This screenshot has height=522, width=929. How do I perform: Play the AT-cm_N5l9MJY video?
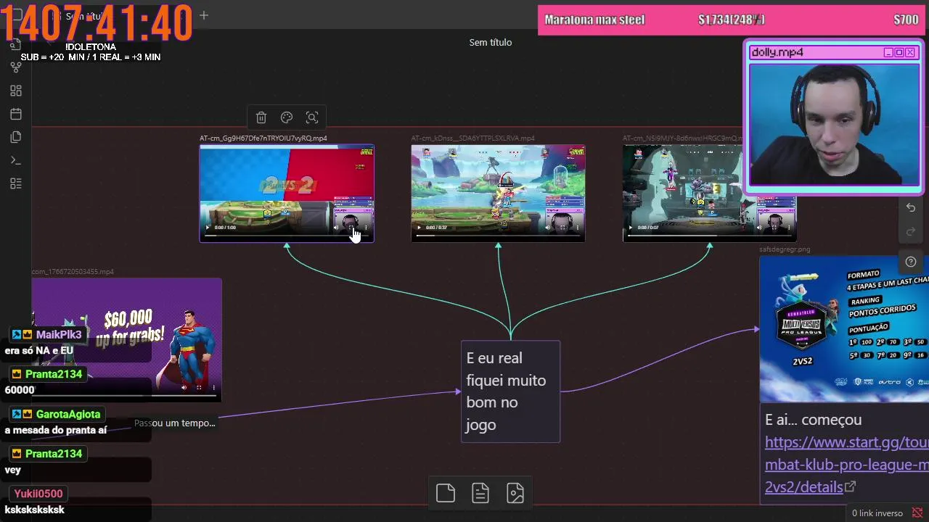point(630,228)
